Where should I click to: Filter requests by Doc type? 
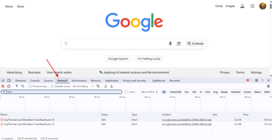coord(187,92)
